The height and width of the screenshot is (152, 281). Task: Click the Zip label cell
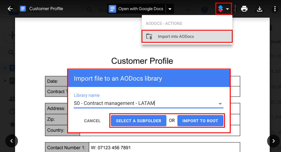pyautogui.click(x=56, y=119)
